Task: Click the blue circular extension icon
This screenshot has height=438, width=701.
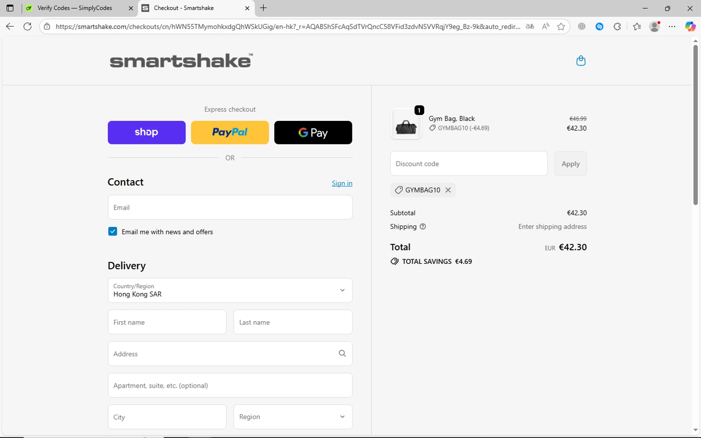Action: [x=600, y=27]
